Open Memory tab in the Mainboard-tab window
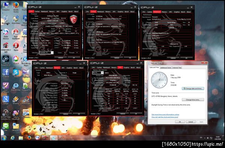This screenshot has width=225, height=148. pyautogui.click(x=165, y=12)
